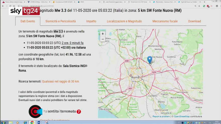Click the blue epicenter marker on map
This screenshot has width=221, height=124.
click(150, 60)
